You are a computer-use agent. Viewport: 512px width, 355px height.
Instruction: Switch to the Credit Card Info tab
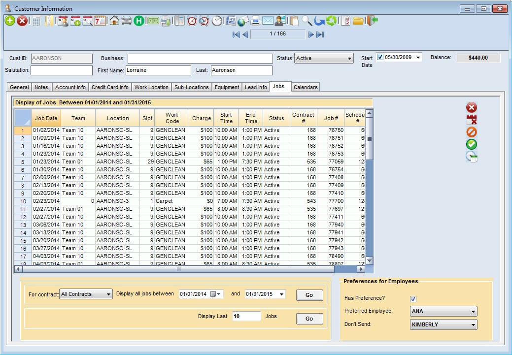(x=109, y=87)
